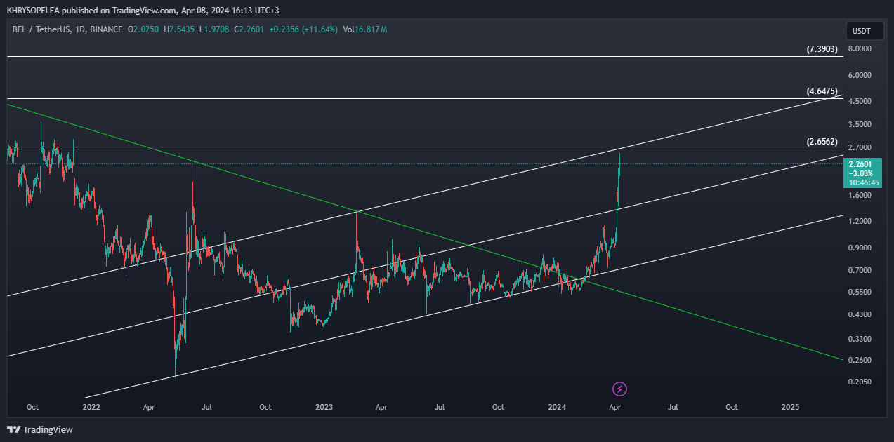The width and height of the screenshot is (894, 442).
Task: Click the (7.3903) price level label
Action: [x=822, y=49]
